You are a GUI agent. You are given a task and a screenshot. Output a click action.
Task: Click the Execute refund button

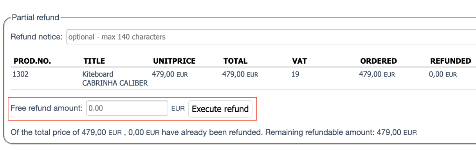pyautogui.click(x=220, y=109)
